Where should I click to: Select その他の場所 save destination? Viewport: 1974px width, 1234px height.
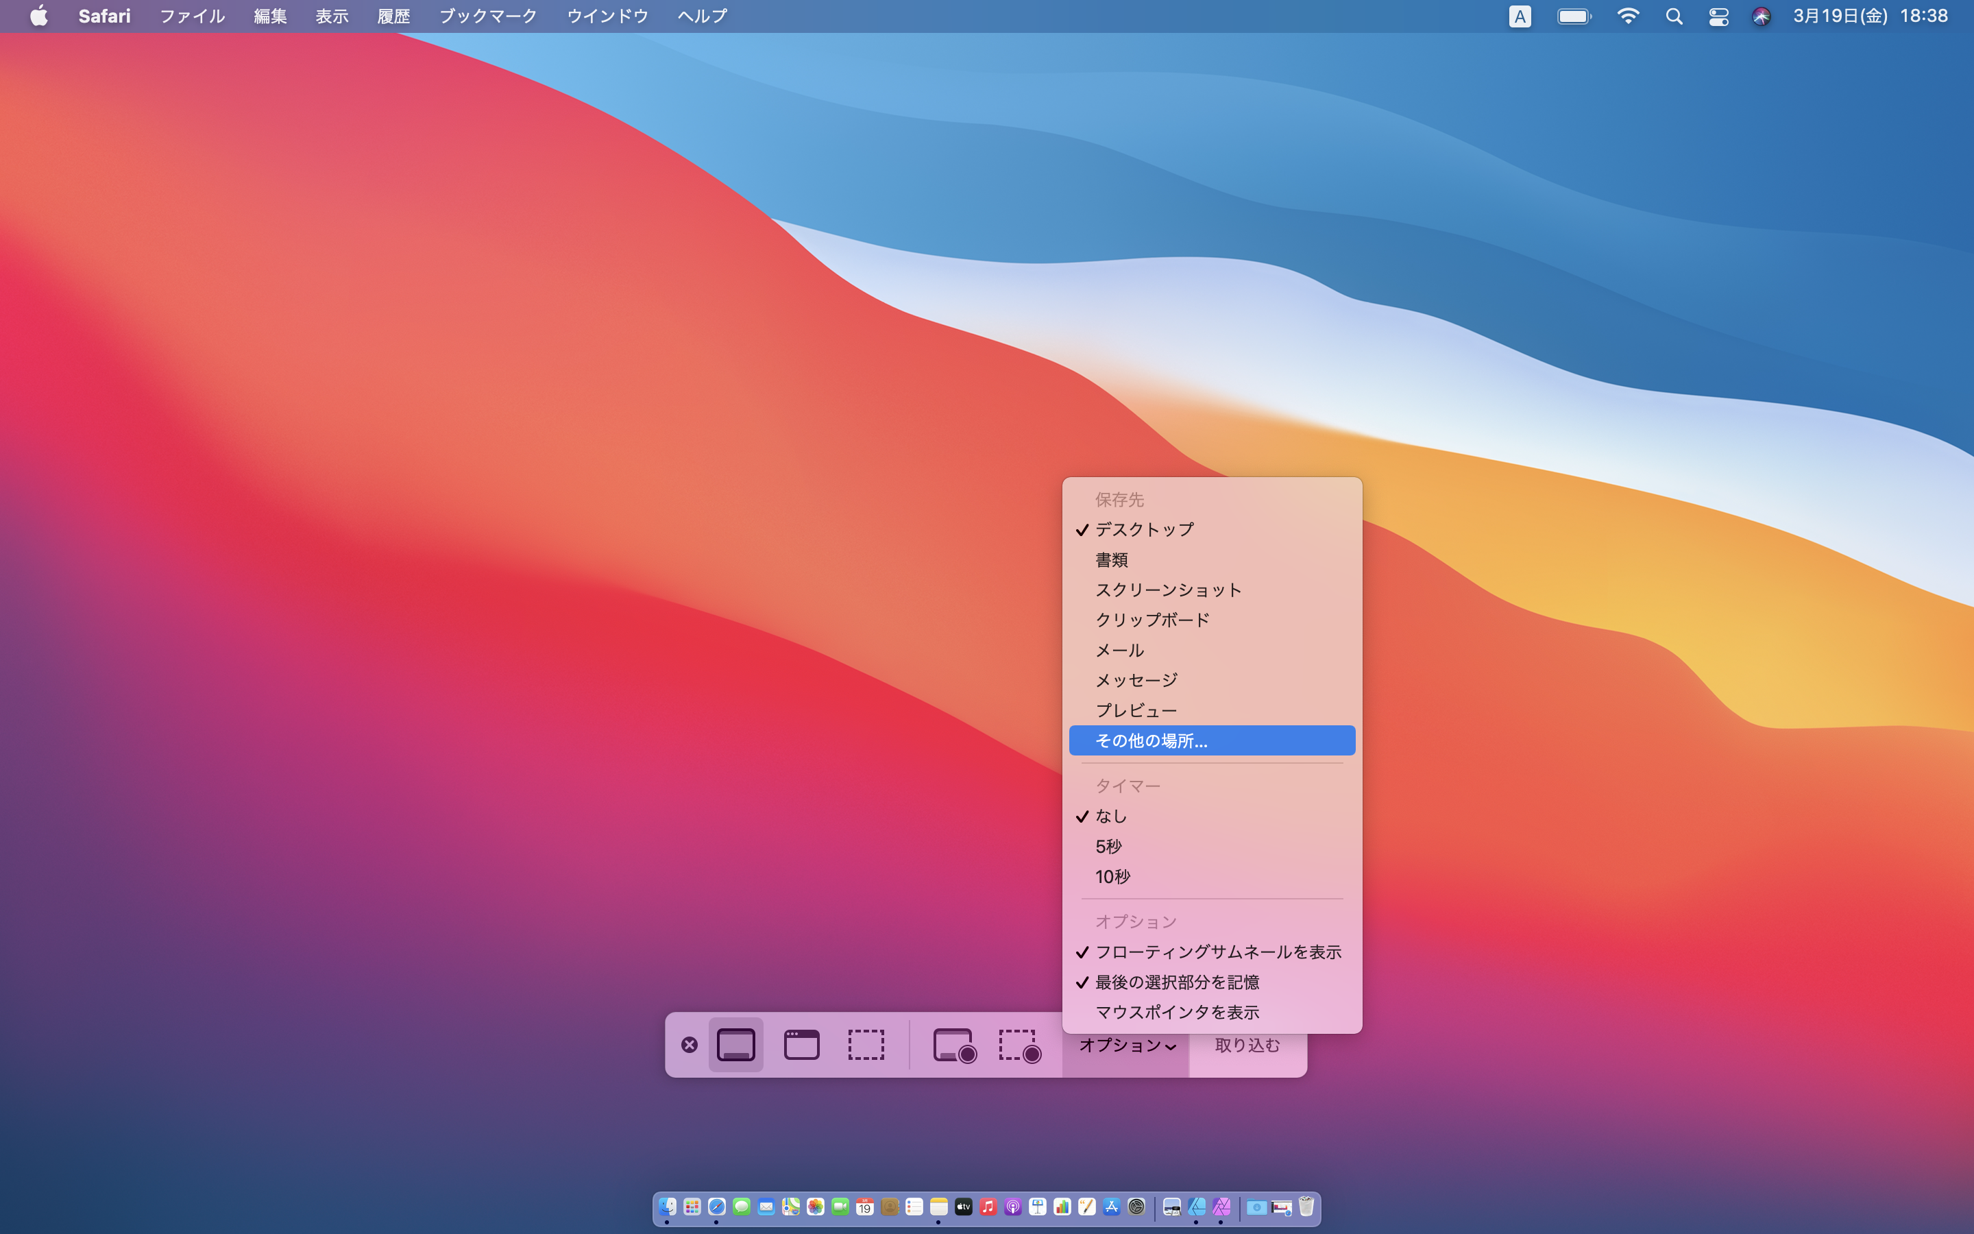(1211, 739)
